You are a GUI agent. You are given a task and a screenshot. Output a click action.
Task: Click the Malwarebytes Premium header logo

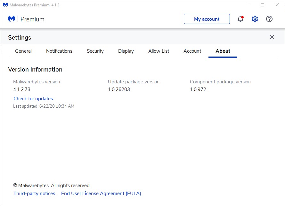12,19
